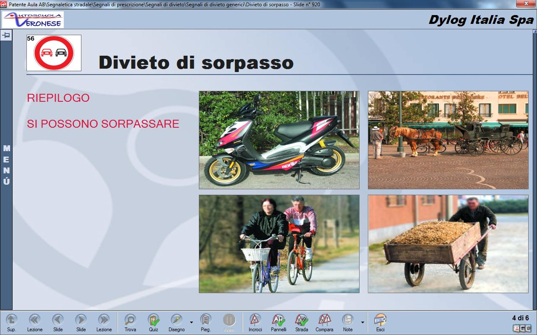Open the Compara tool

pos(324,322)
